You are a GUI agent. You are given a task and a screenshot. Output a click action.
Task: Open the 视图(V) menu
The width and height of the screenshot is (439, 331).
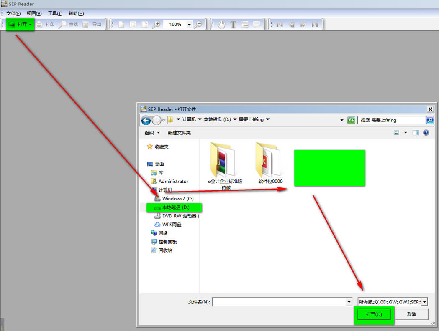pos(34,13)
